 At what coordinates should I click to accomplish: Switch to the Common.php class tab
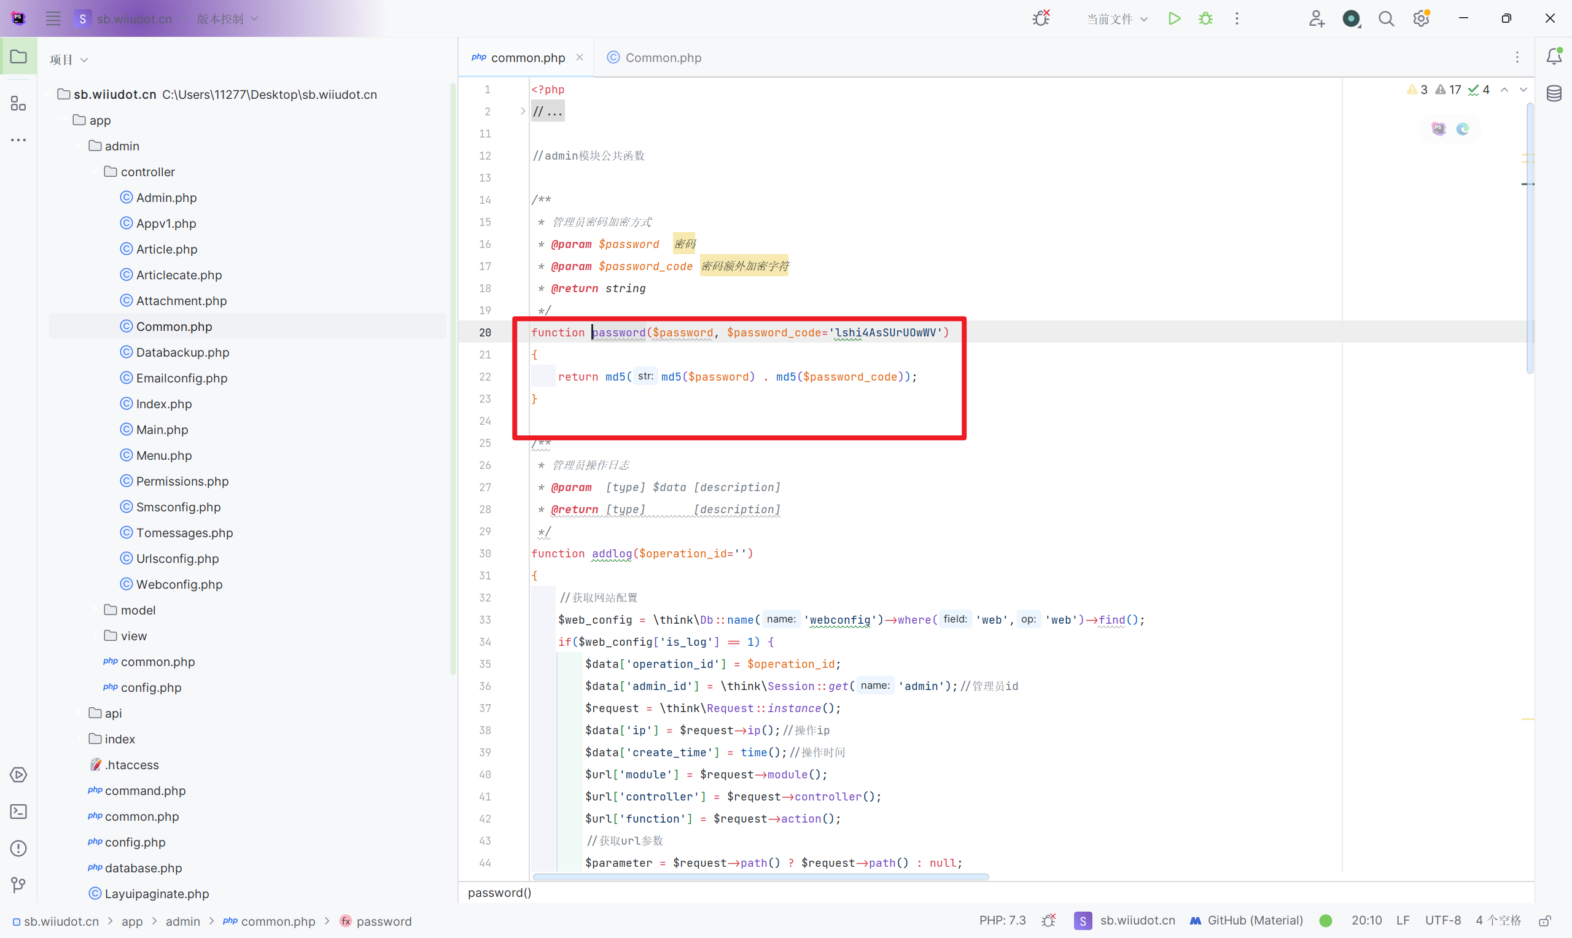[654, 58]
